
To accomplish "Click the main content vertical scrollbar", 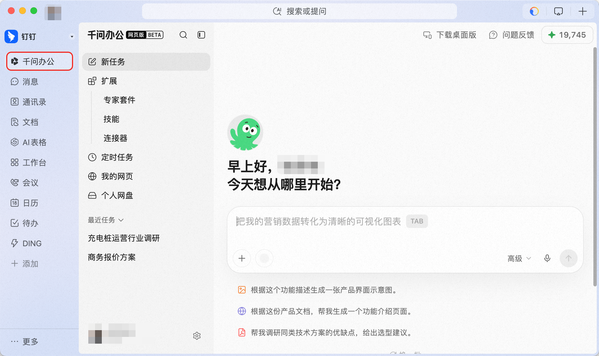I will [x=595, y=167].
